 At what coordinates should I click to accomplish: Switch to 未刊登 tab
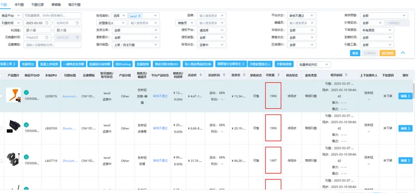coord(19,5)
